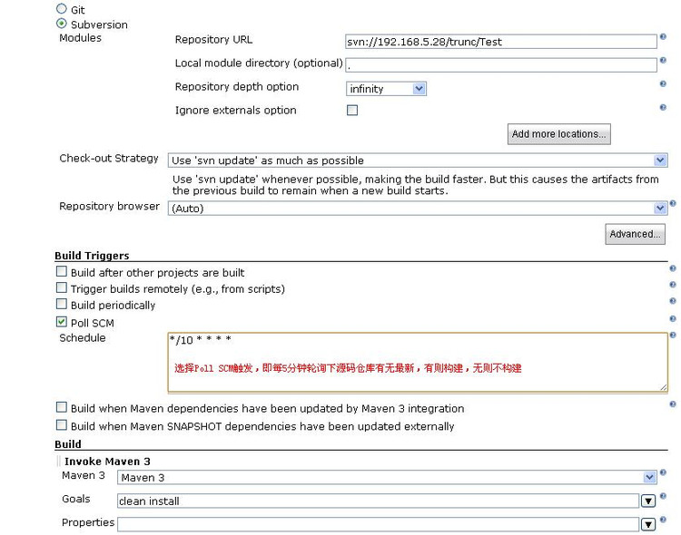
Task: Open Repository depth infinity dropdown
Action: 386,89
